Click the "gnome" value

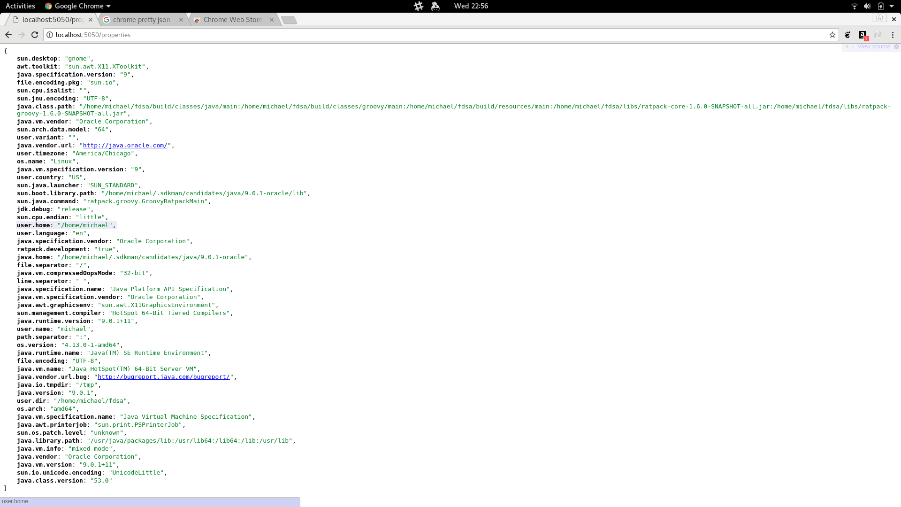[77, 59]
